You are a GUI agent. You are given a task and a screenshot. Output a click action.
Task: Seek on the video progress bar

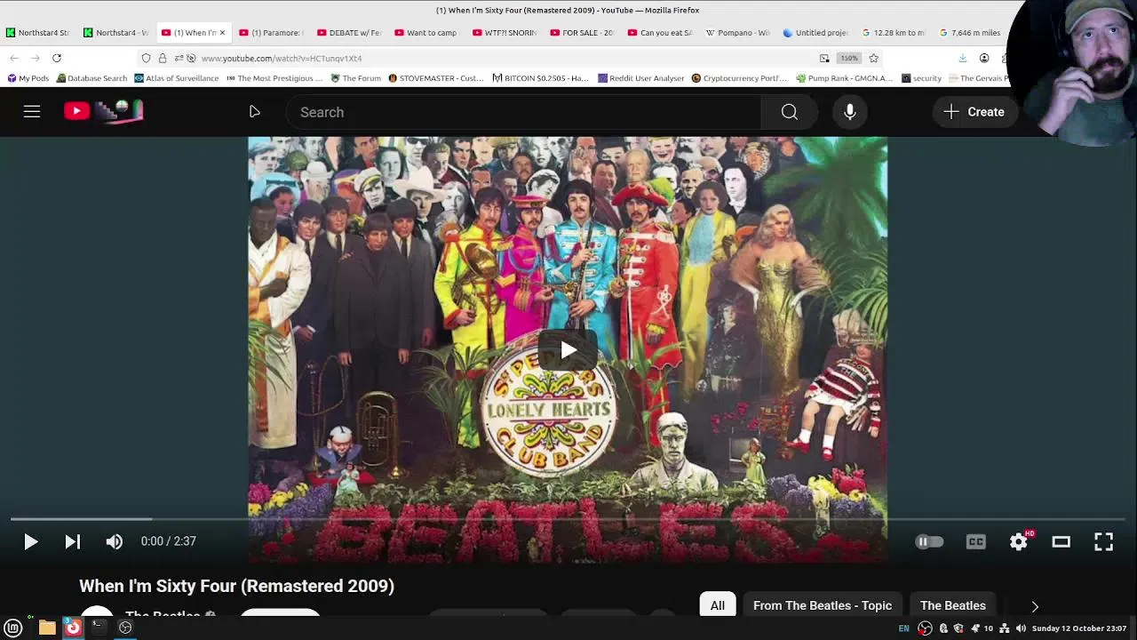point(568,519)
